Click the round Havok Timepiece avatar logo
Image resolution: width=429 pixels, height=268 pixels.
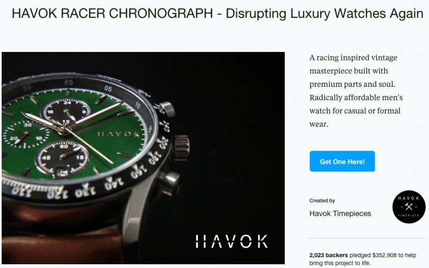pyautogui.click(x=409, y=207)
